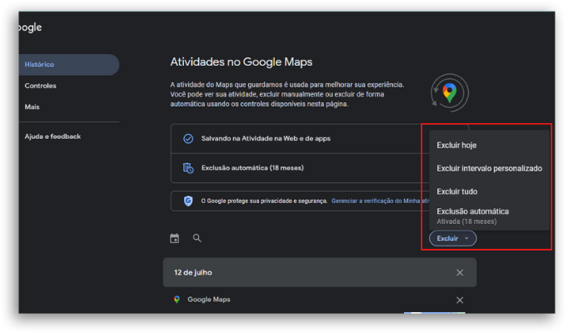Click the Google Maps pin logo graphic
Image resolution: width=583 pixels, height=333 pixels.
pyautogui.click(x=450, y=93)
